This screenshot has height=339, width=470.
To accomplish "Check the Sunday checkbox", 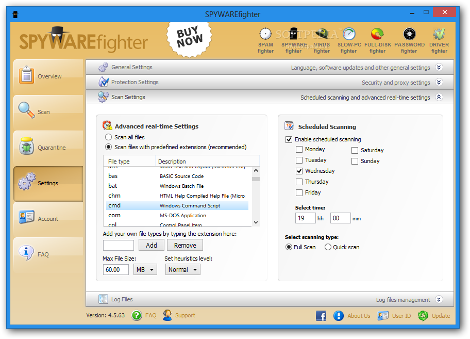I will (x=355, y=161).
